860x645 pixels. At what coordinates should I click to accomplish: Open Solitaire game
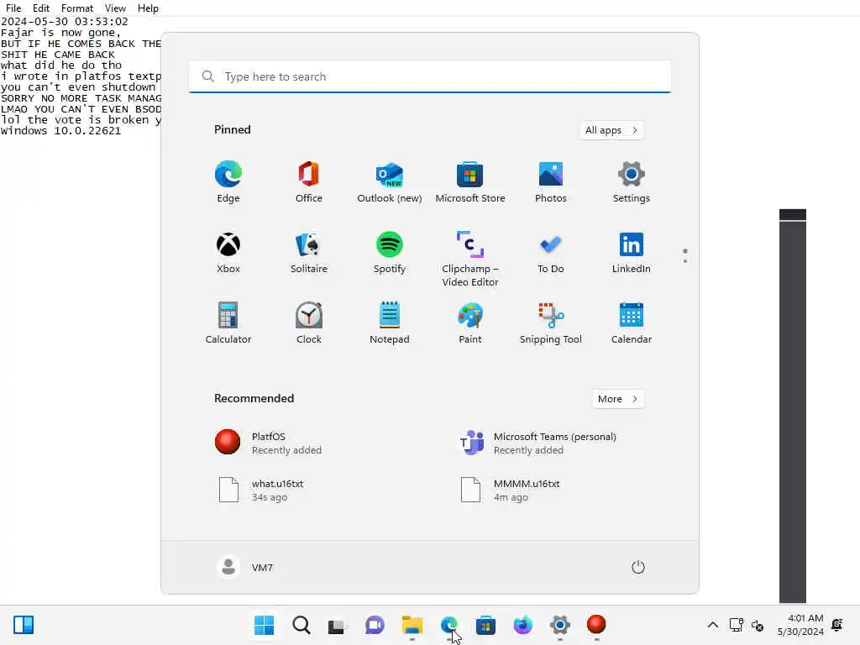(309, 253)
